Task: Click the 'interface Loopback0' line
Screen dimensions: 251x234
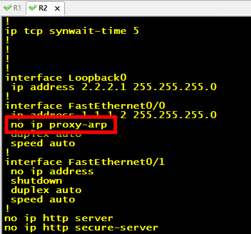Action: 66,78
